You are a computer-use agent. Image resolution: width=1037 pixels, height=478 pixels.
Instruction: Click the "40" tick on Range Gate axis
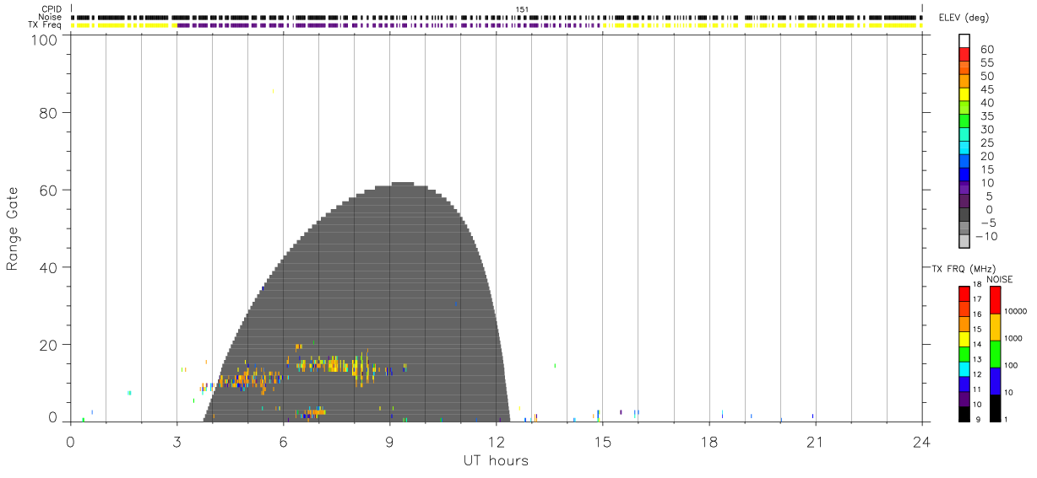click(49, 267)
